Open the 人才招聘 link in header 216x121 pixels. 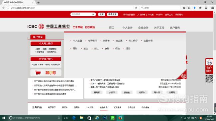click(x=141, y=15)
